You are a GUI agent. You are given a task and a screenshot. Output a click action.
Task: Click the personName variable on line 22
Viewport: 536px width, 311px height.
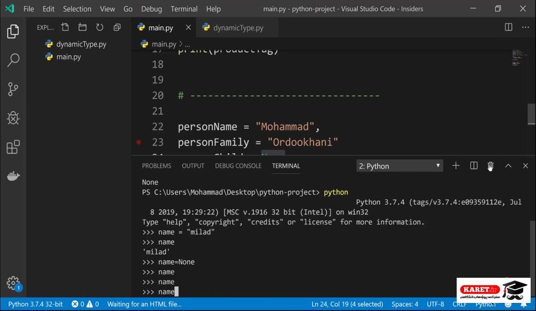click(x=207, y=127)
